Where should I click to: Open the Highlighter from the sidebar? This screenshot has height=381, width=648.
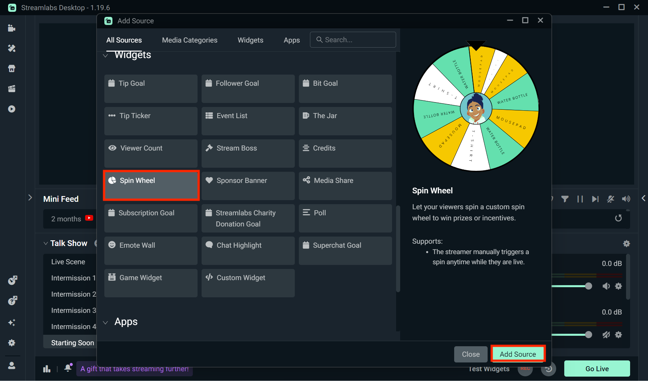coord(11,89)
